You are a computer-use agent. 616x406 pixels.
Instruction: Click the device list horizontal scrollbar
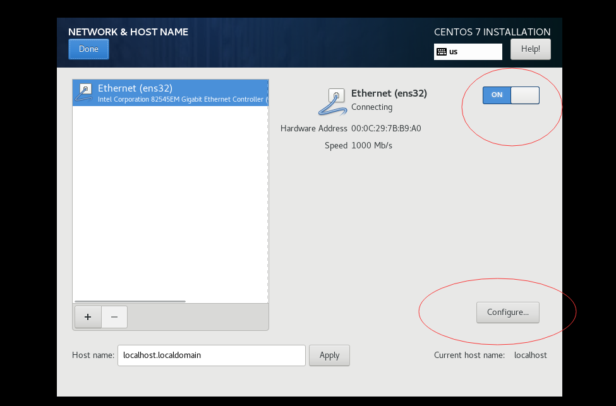(x=130, y=302)
